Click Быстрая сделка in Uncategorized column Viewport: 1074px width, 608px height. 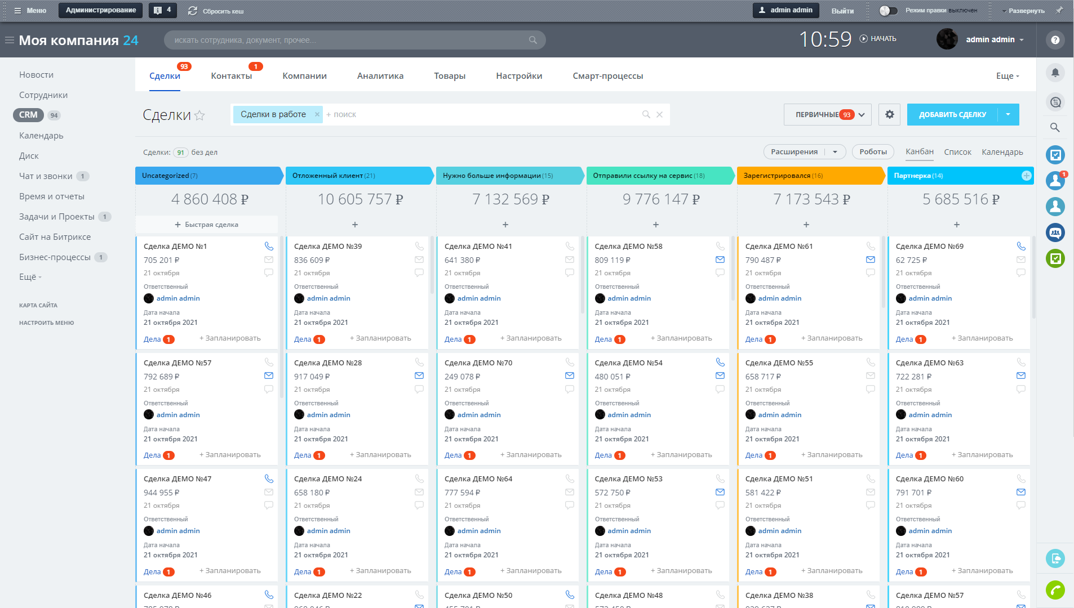pyautogui.click(x=206, y=225)
